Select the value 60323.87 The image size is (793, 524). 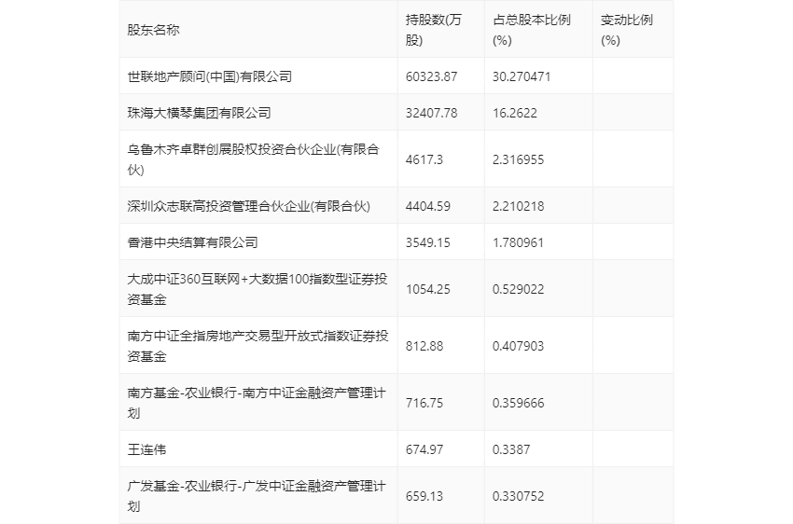pyautogui.click(x=431, y=76)
